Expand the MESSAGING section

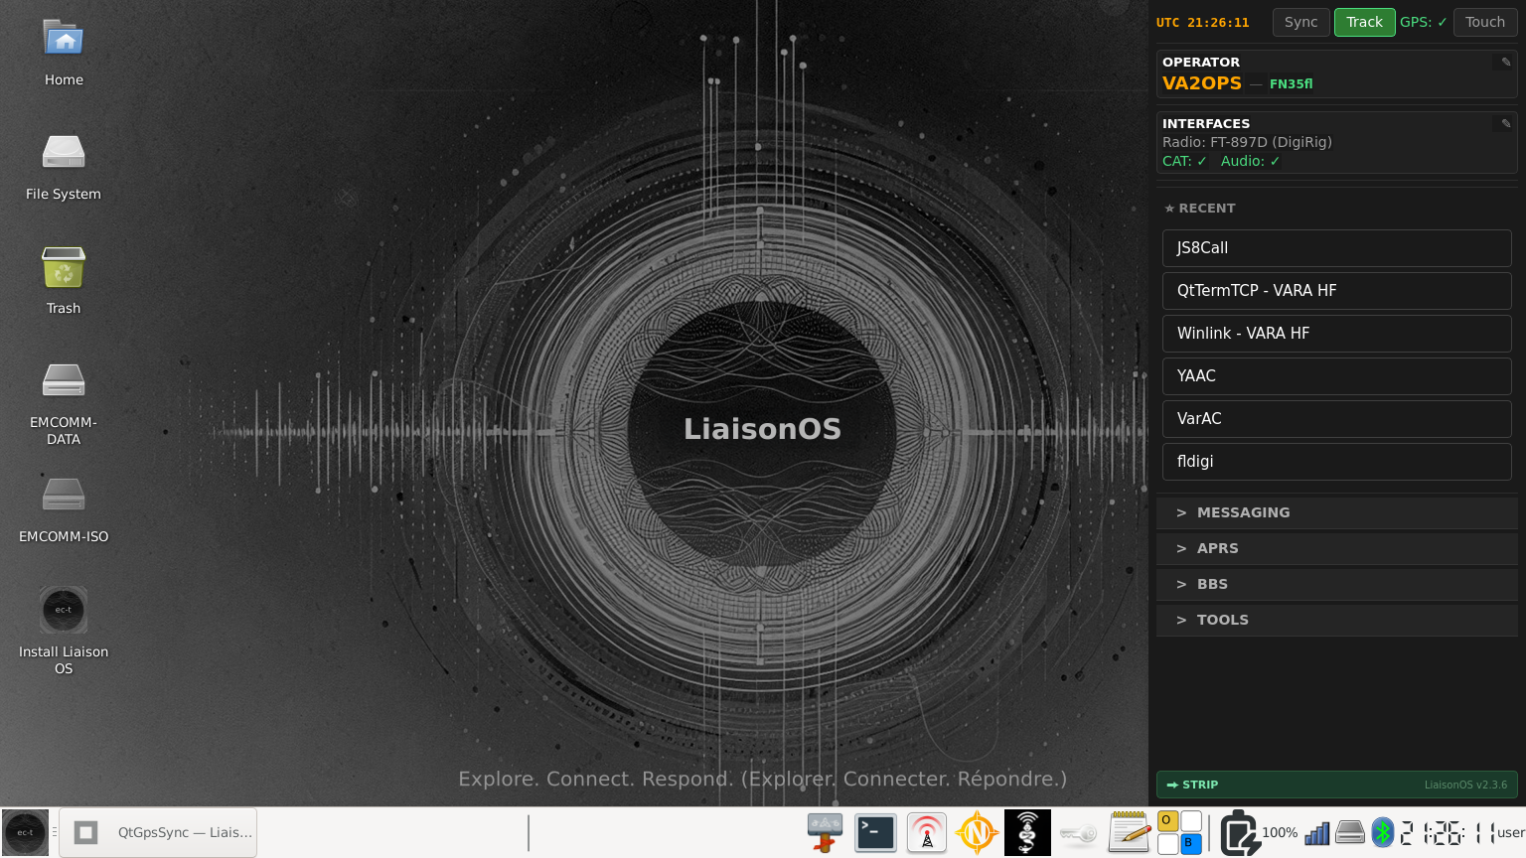click(x=1337, y=512)
